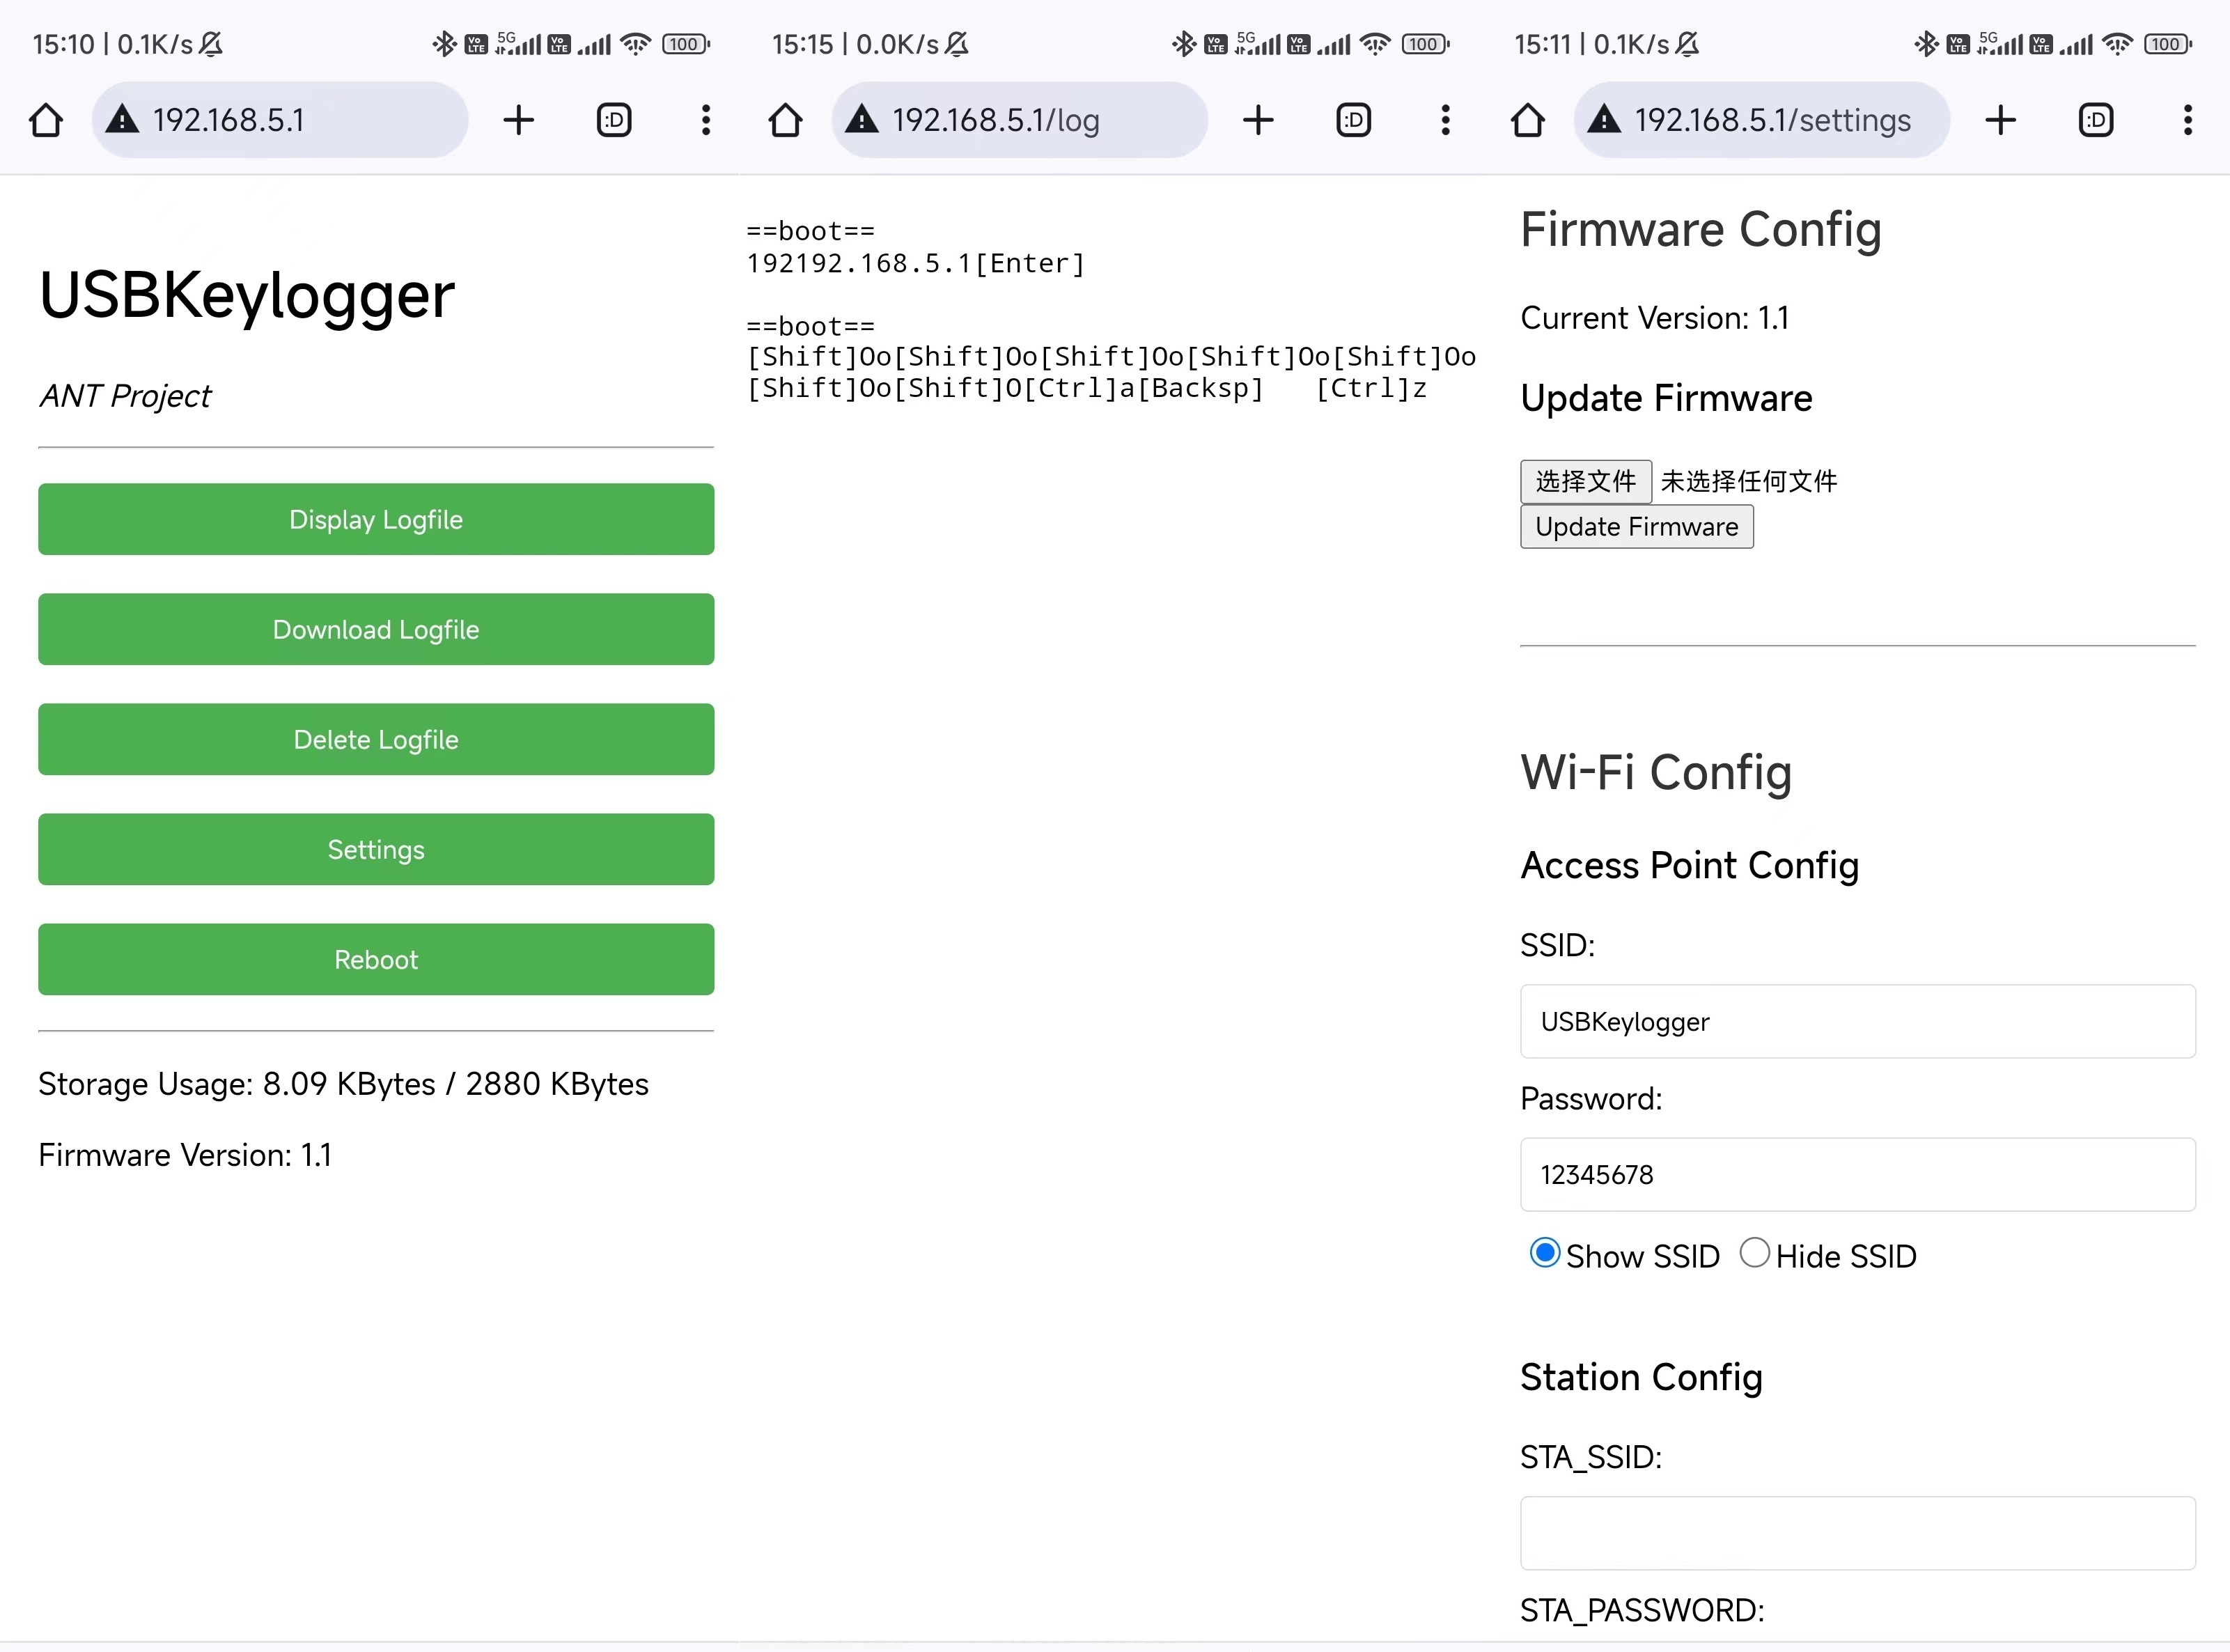2230x1652 pixels.
Task: Click the Update Firmware submit button
Action: pyautogui.click(x=1636, y=527)
